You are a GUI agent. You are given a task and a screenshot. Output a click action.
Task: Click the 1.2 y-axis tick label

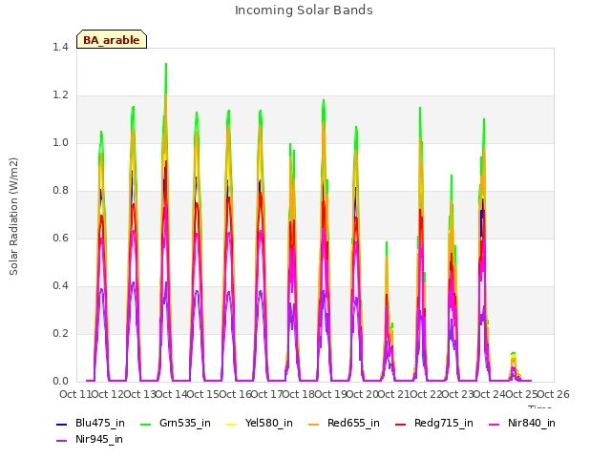click(x=60, y=95)
